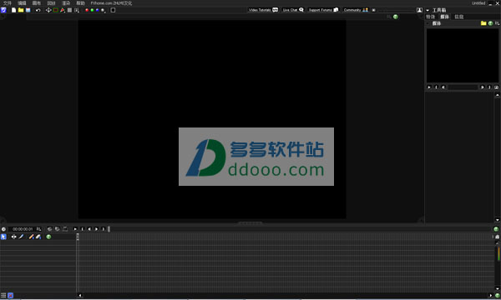Click the blue application logo icon in toolbar
This screenshot has height=300, width=501.
point(3,10)
